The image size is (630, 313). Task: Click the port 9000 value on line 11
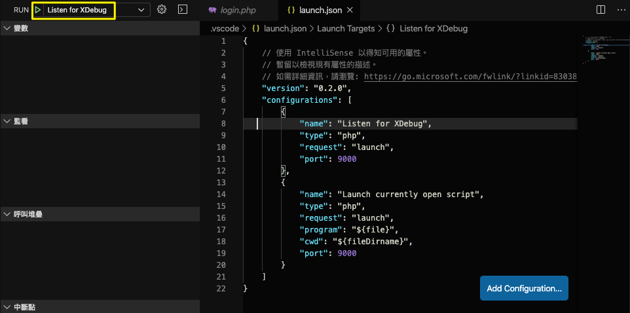tap(346, 158)
